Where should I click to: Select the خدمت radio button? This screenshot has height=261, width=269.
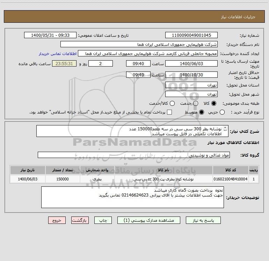[196, 103]
